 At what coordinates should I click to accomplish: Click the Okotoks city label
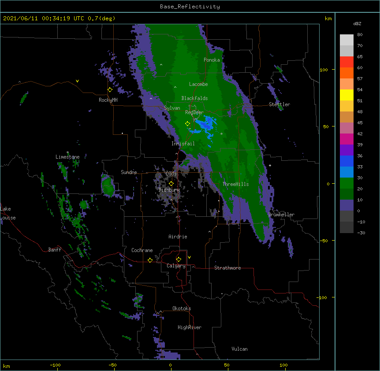click(x=182, y=308)
